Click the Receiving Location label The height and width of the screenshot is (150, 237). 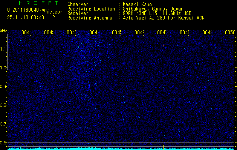click(x=91, y=9)
